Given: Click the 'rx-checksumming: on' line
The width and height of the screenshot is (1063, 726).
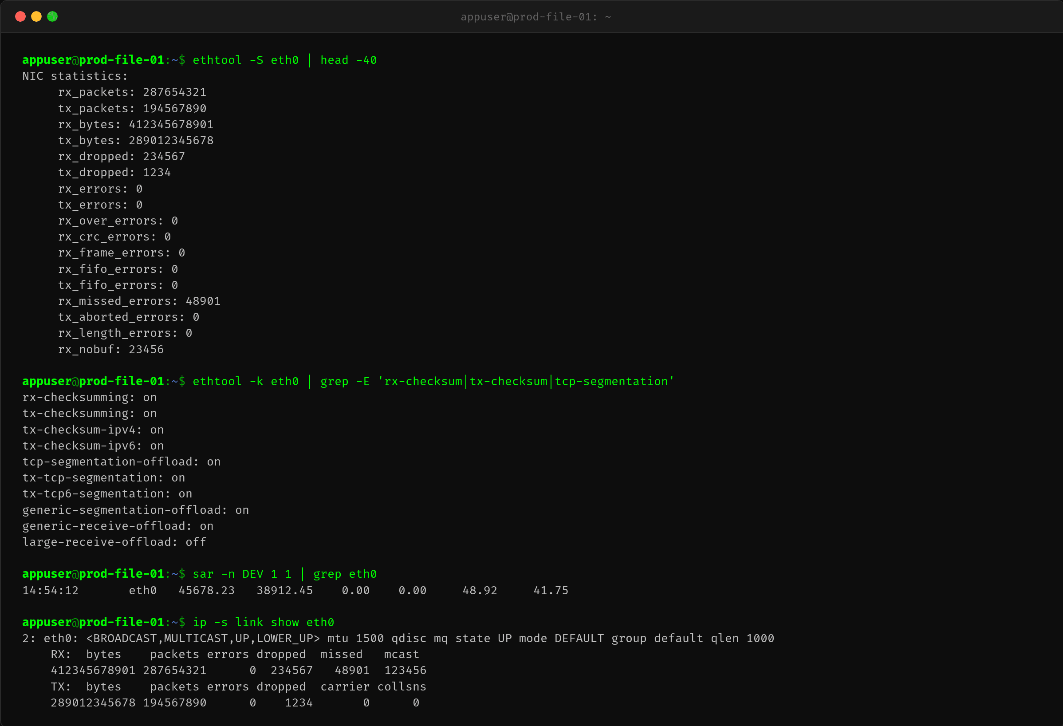Looking at the screenshot, I should pos(90,397).
